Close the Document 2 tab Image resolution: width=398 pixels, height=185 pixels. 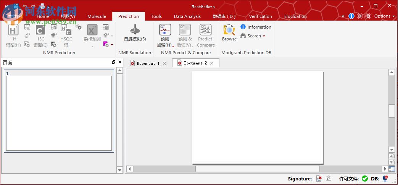(x=212, y=63)
